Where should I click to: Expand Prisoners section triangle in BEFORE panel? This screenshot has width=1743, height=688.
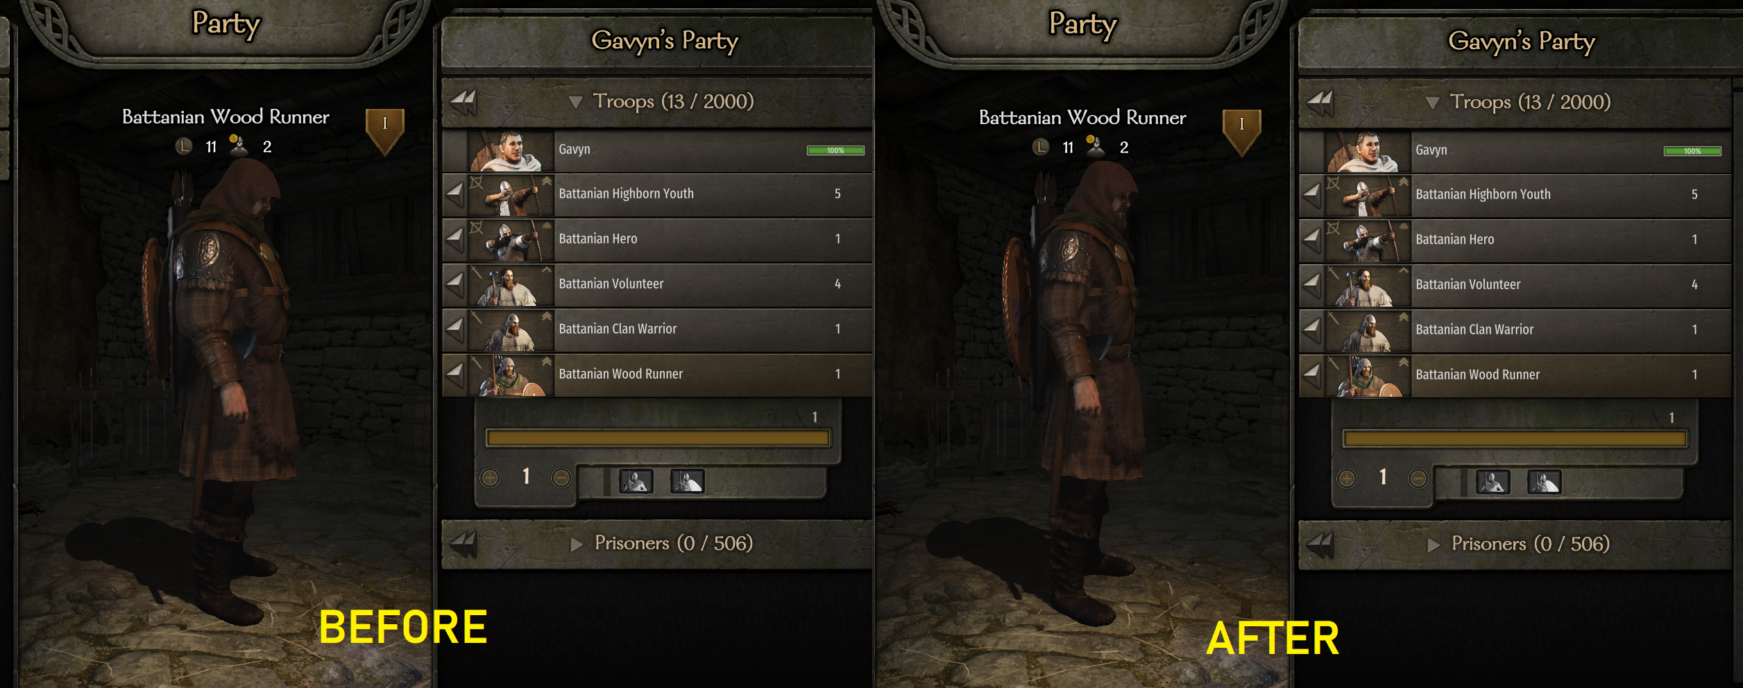tap(577, 544)
